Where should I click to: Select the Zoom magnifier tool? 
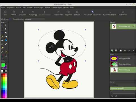[x=6, y=33]
